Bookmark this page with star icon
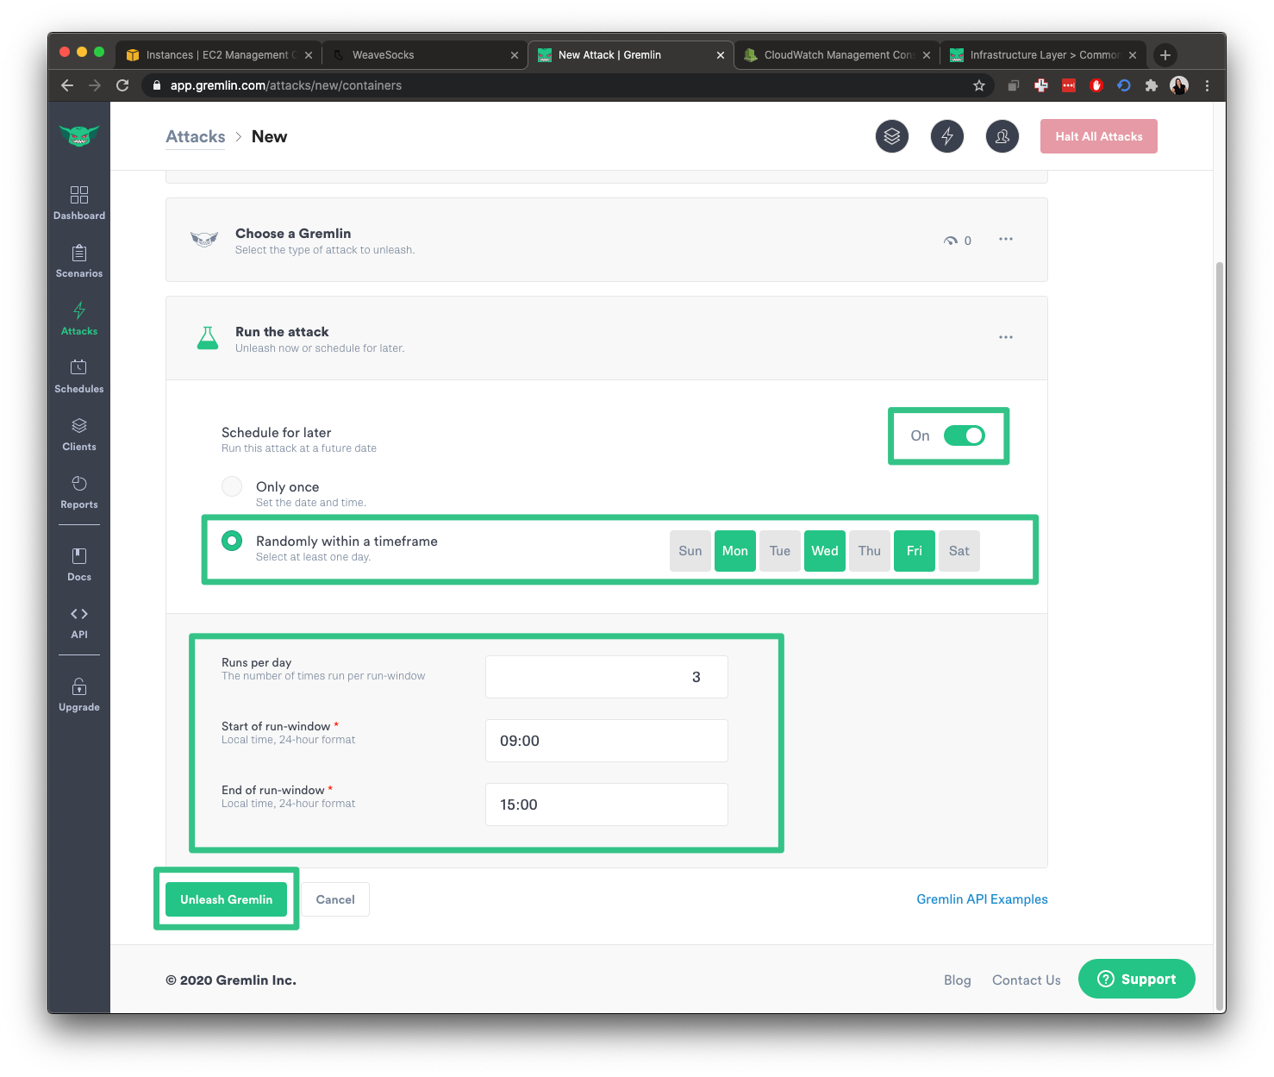Image resolution: width=1274 pixels, height=1077 pixels. pos(979,85)
